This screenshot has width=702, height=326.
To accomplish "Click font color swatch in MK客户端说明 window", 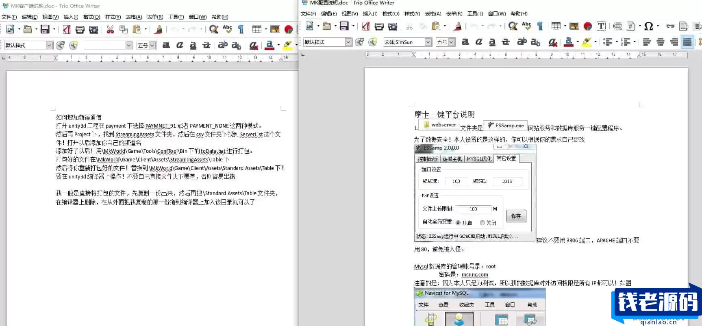I will [269, 45].
